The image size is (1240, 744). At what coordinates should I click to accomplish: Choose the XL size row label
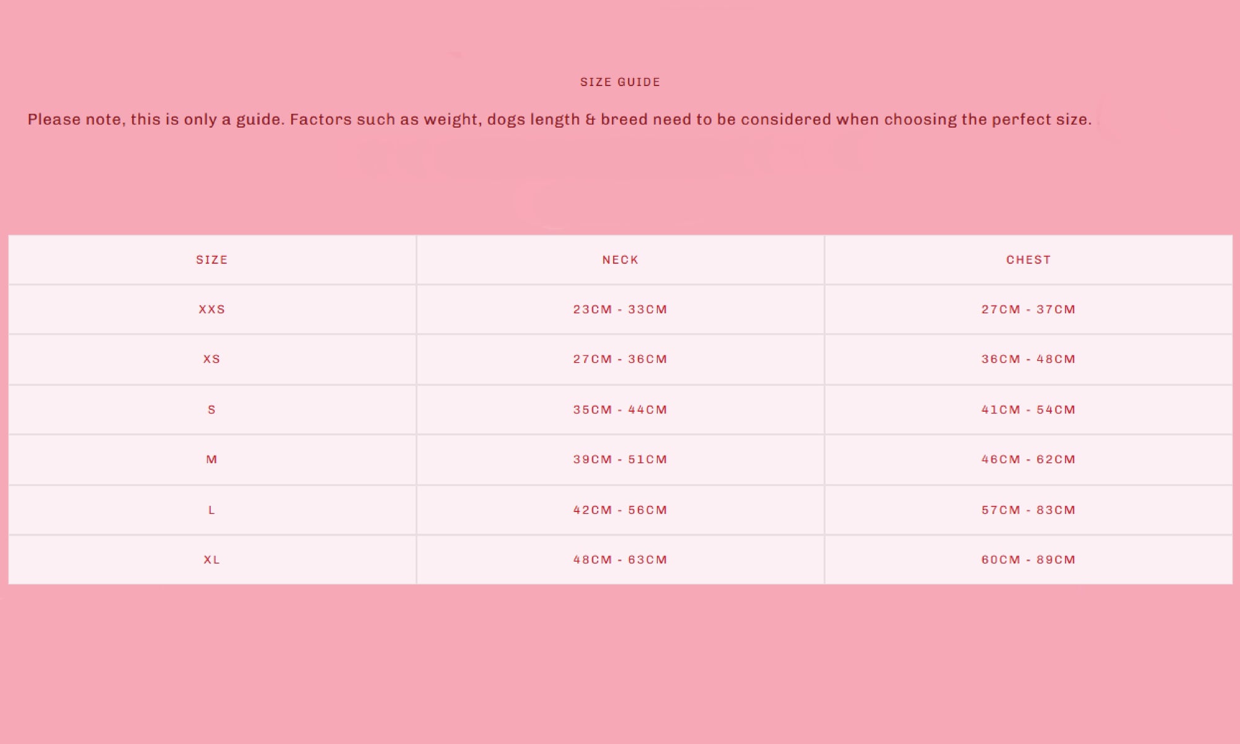(212, 560)
